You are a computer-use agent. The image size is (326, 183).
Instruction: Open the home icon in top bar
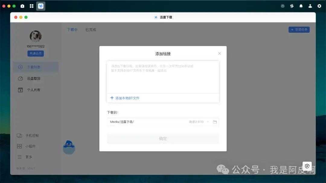(22, 6)
